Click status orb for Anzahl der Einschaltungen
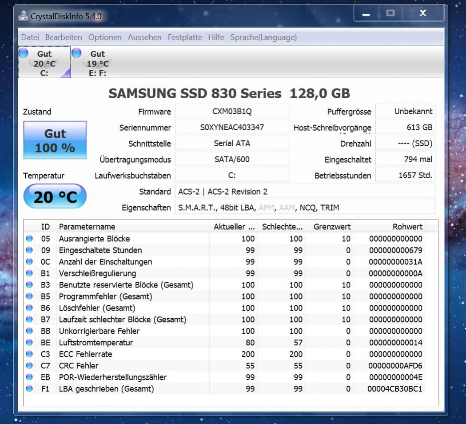 coord(29,262)
